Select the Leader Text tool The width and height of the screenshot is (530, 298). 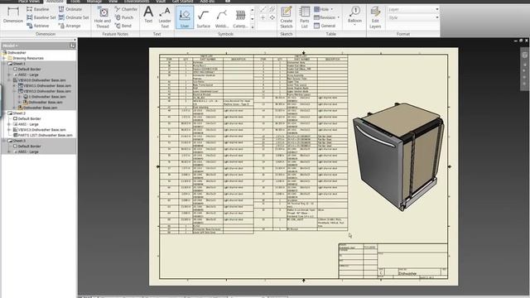coord(165,17)
